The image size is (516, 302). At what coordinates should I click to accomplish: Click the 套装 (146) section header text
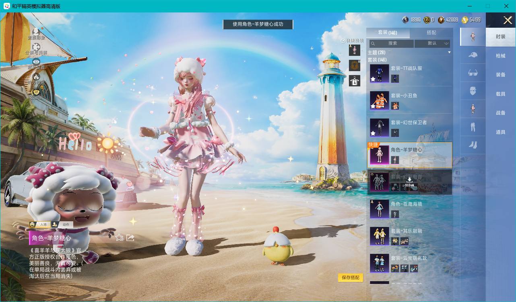point(377,60)
